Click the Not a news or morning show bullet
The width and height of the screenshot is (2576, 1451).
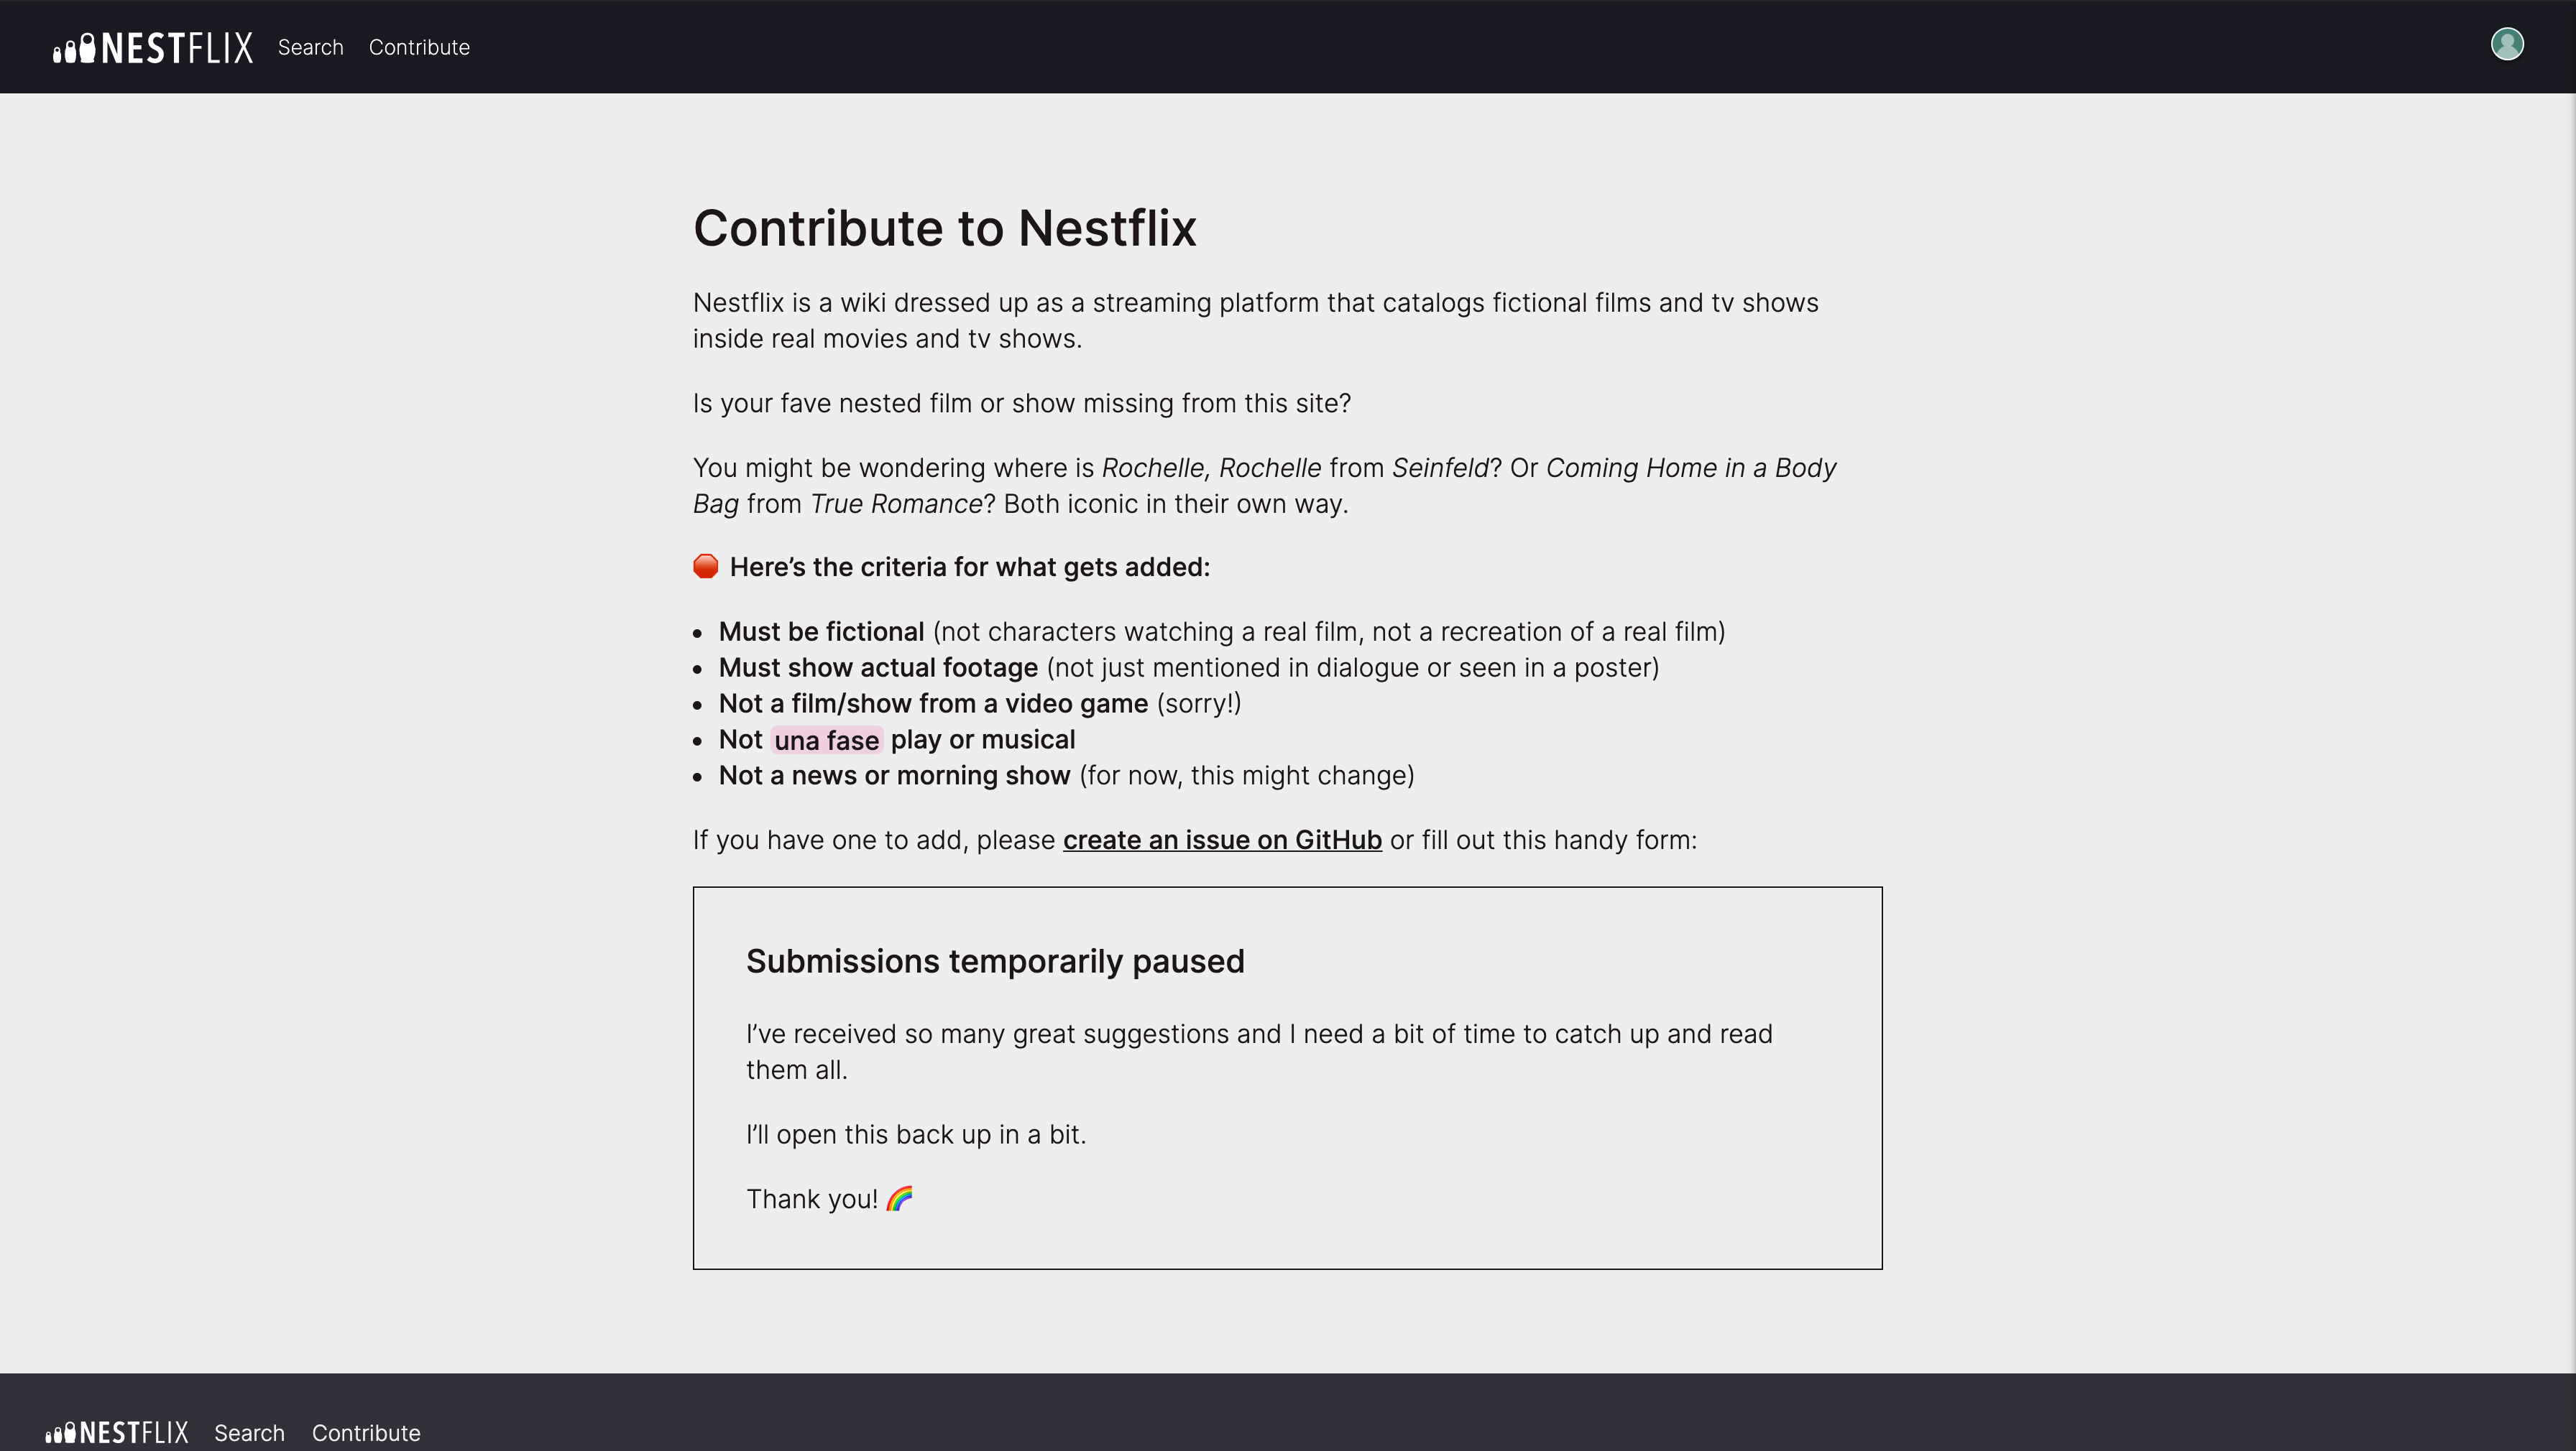(x=894, y=774)
